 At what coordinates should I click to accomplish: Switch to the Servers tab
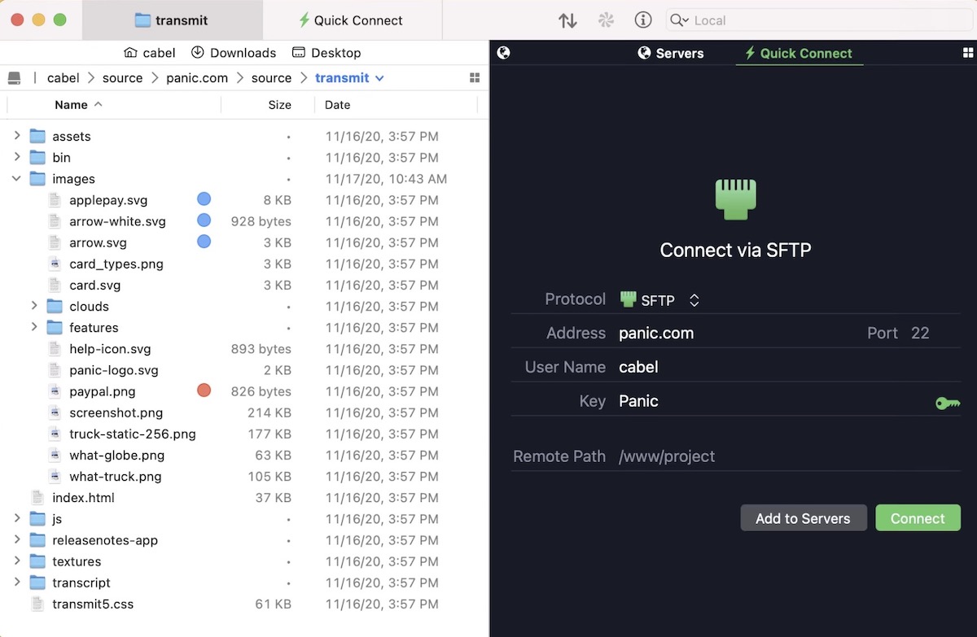tap(670, 53)
